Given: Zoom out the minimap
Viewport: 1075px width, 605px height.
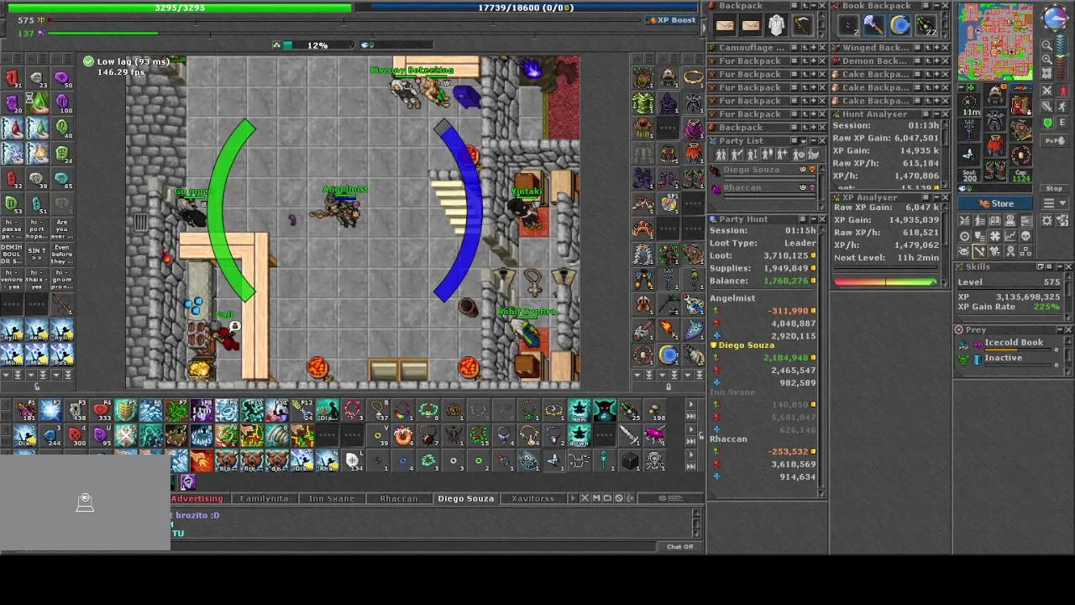Looking at the screenshot, I should coord(1046,45).
